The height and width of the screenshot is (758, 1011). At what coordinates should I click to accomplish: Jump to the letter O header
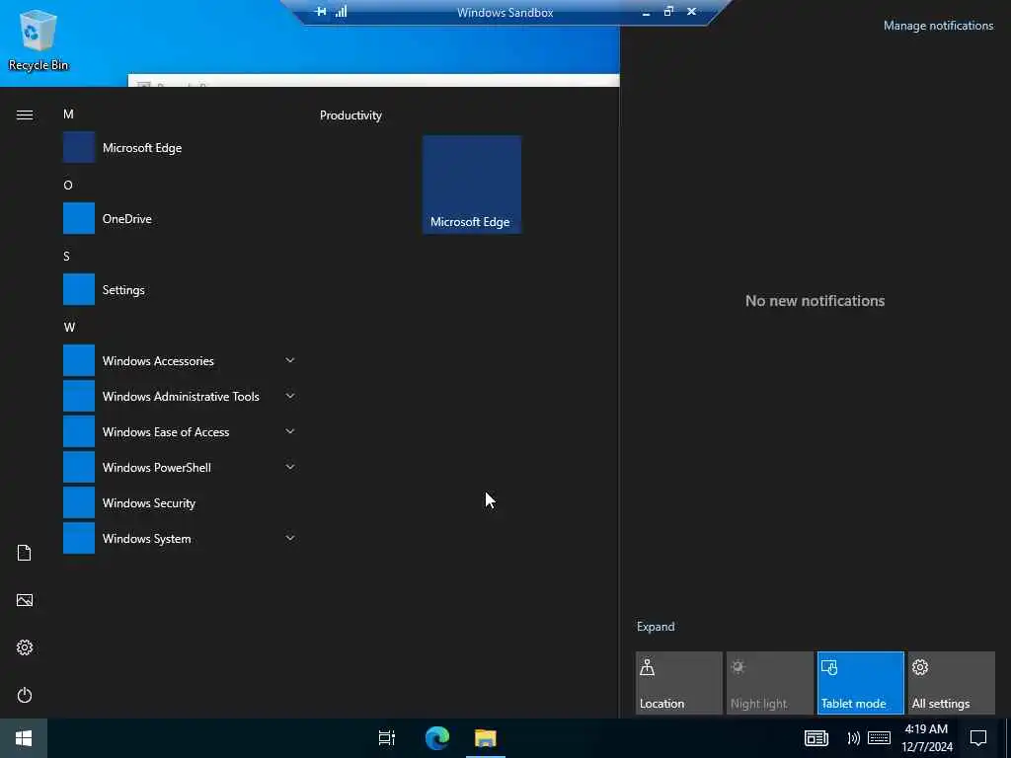point(68,185)
